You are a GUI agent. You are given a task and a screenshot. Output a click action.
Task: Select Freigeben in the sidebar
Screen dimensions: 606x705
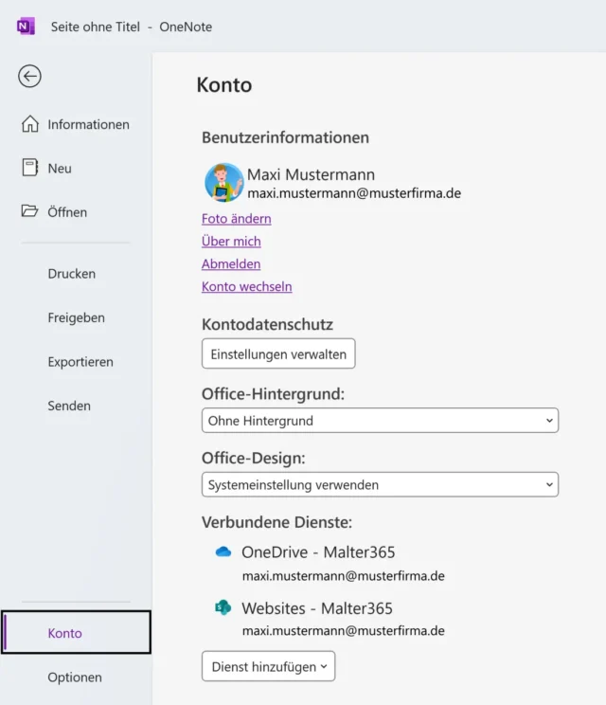76,317
